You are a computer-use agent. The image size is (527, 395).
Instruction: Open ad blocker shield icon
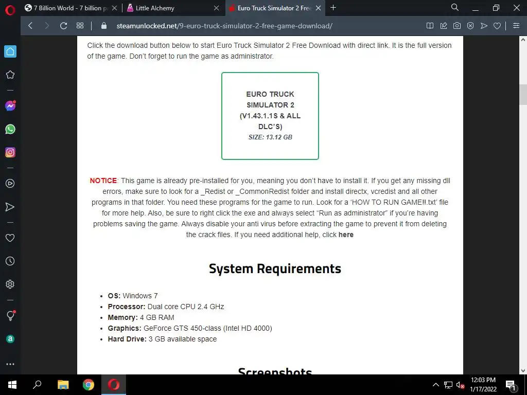(x=470, y=26)
